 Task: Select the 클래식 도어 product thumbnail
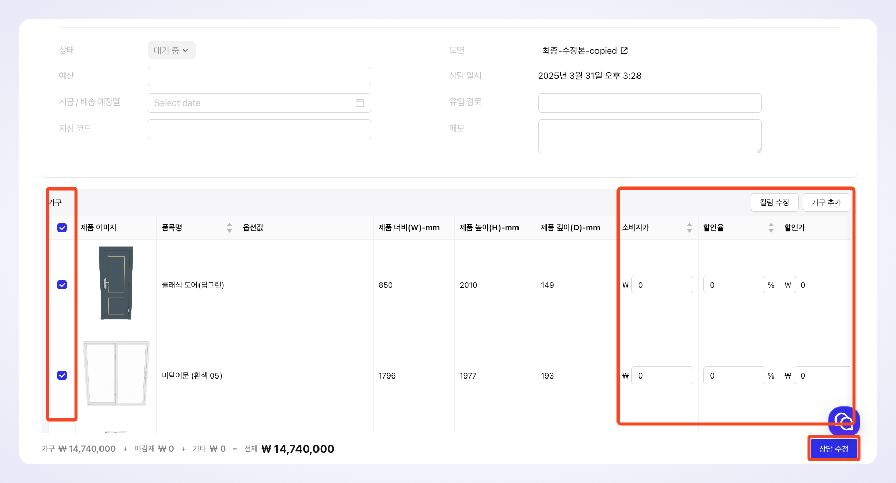coord(116,283)
